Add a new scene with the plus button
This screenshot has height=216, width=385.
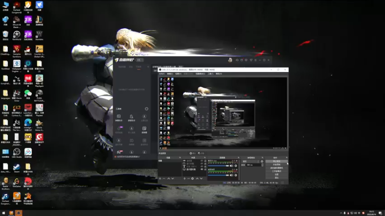coord(160,179)
